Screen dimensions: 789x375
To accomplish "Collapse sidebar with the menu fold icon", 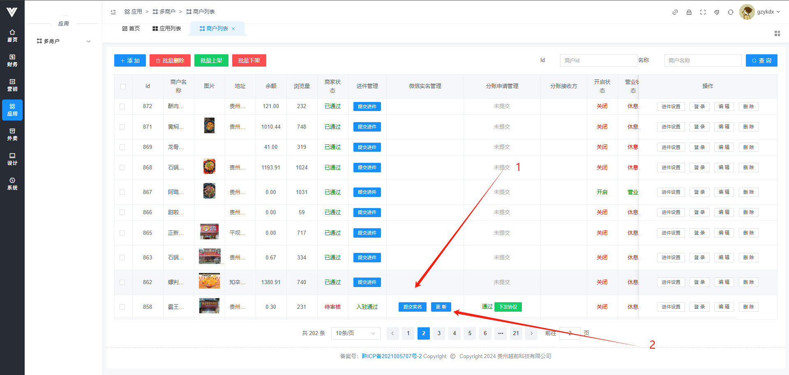I will point(113,12).
